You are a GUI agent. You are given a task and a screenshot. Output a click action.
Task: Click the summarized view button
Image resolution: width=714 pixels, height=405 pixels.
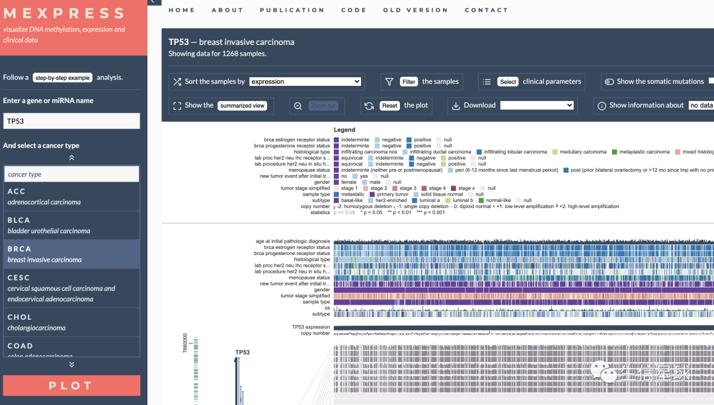click(x=242, y=106)
